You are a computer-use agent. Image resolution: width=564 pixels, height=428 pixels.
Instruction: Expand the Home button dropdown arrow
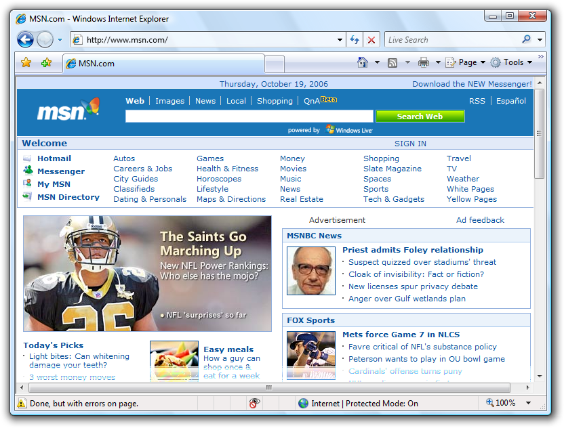click(377, 62)
